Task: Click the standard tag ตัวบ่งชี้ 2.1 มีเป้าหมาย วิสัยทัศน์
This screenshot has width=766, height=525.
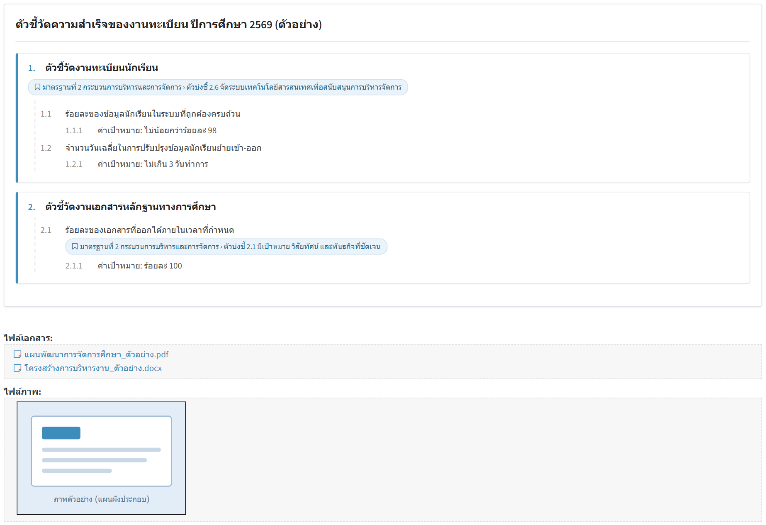Action: point(226,247)
